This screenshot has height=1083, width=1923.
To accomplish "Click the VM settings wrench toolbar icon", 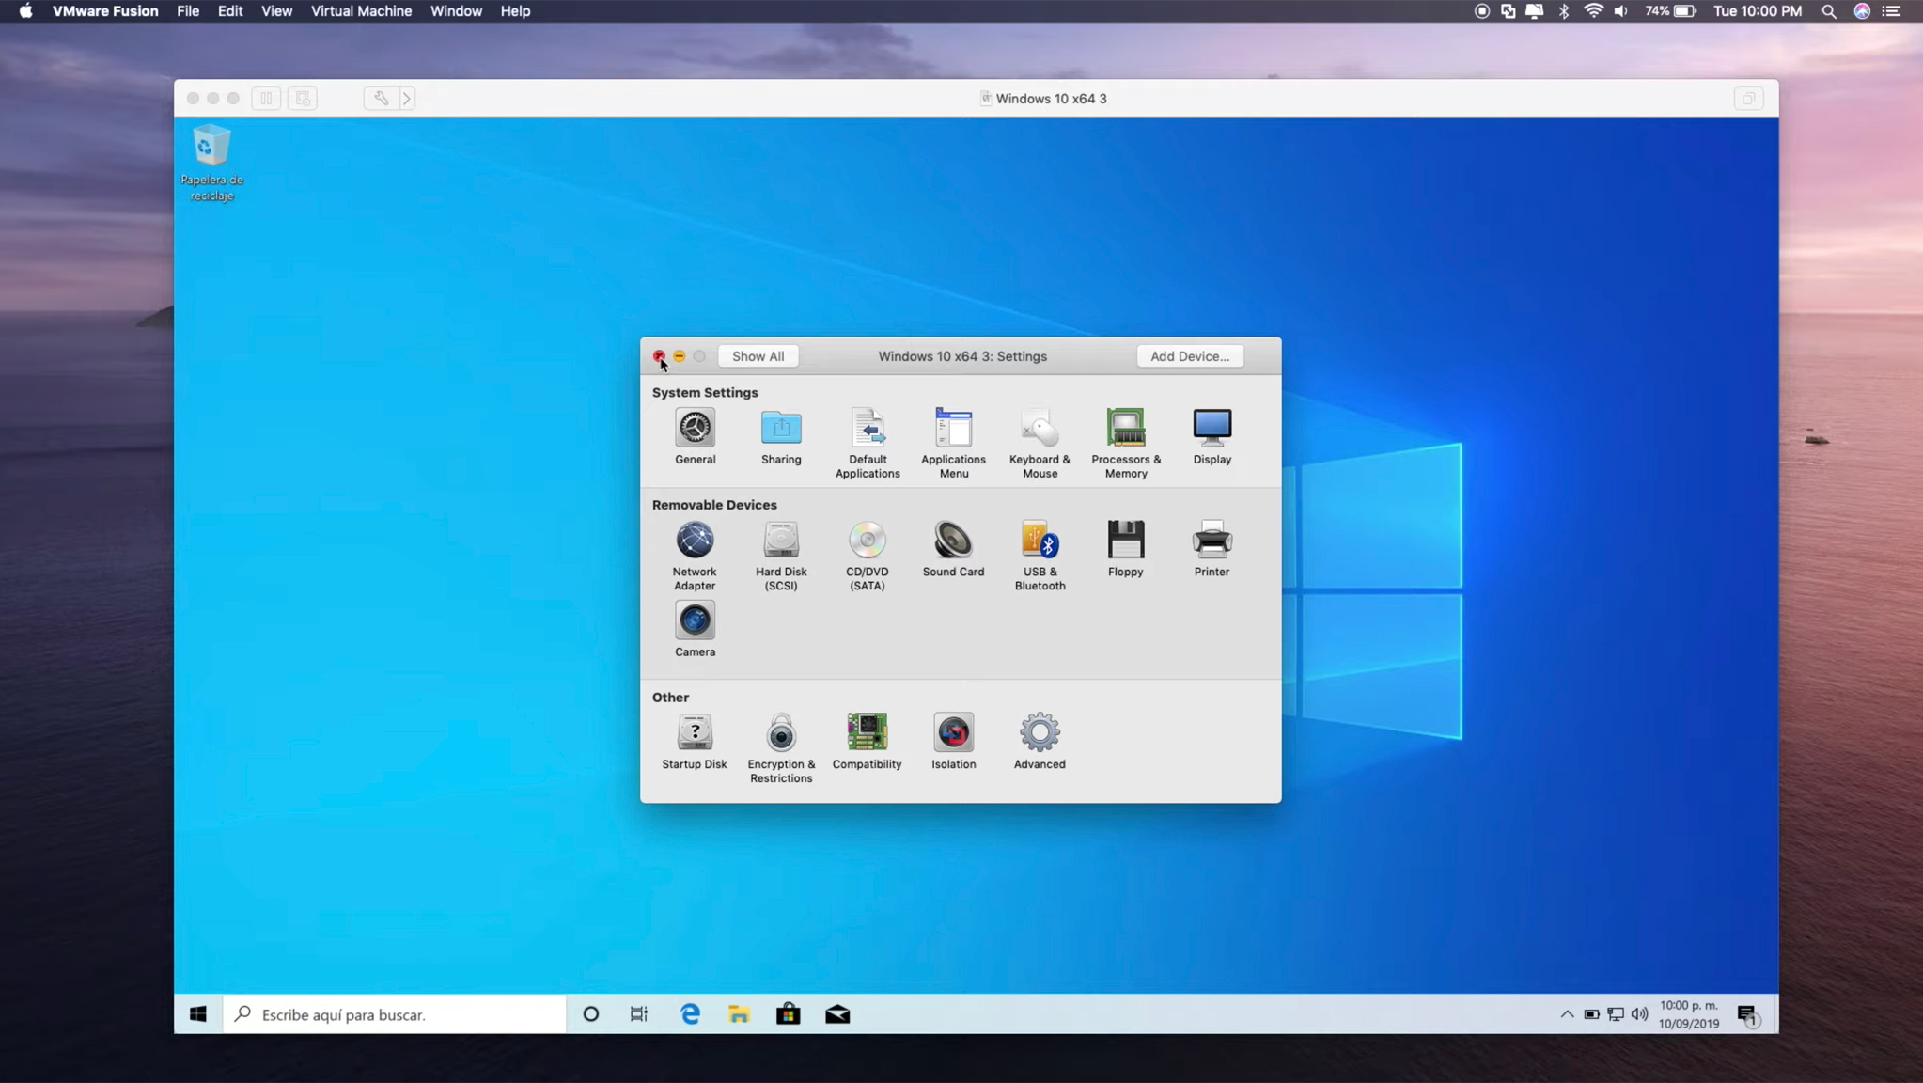I will click(x=381, y=98).
